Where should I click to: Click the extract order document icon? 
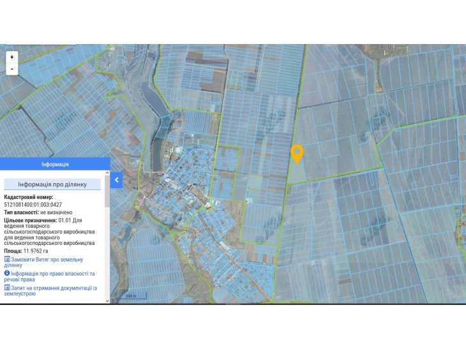click(7, 259)
